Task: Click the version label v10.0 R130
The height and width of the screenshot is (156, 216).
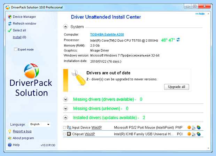Action: [48, 145]
